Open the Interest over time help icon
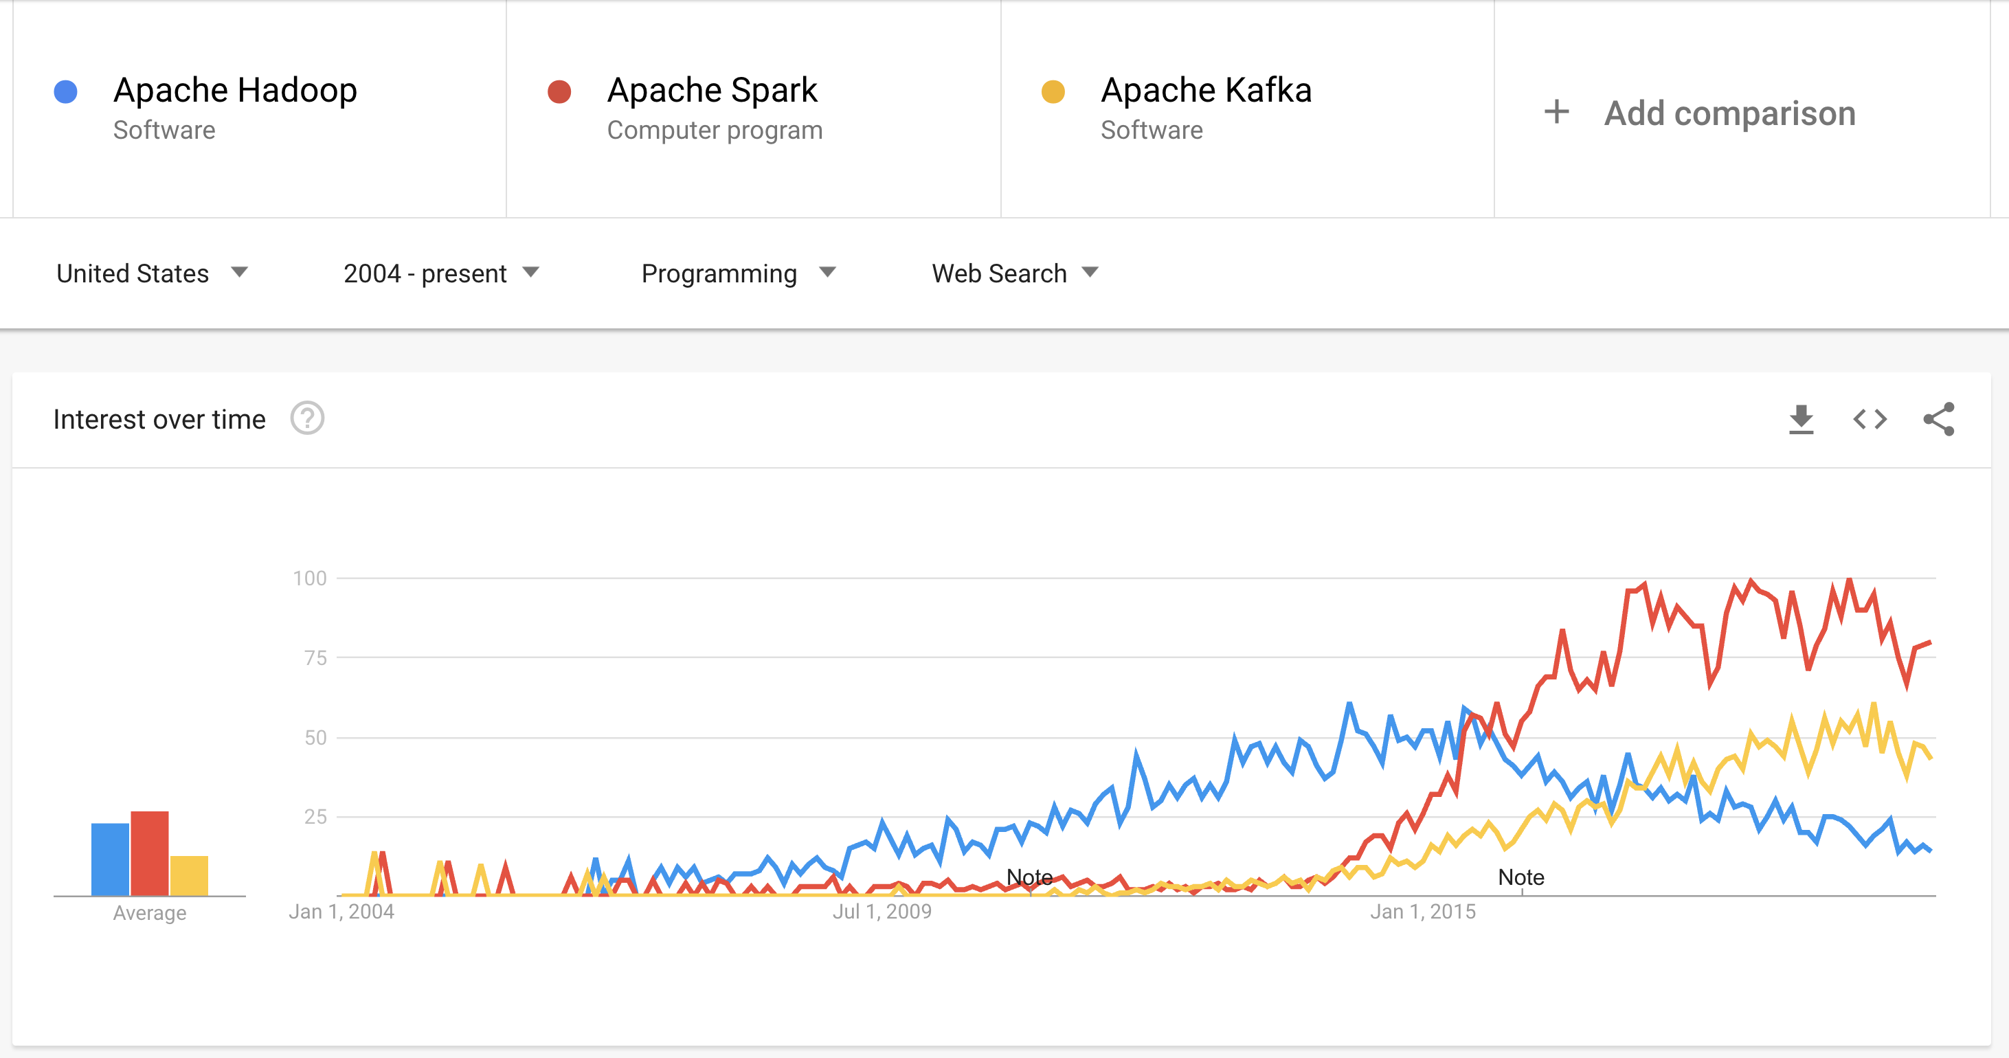This screenshot has height=1058, width=2009. pos(307,418)
